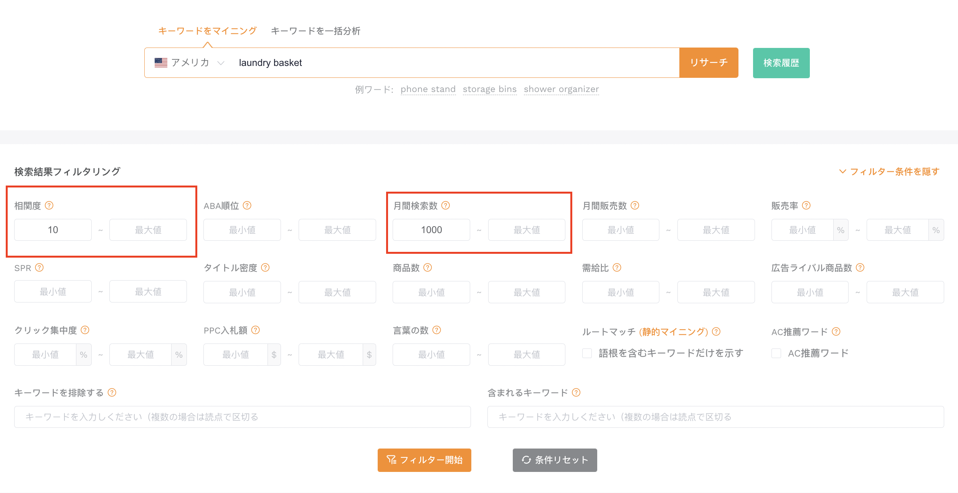This screenshot has width=958, height=493.
Task: Show help for タイトル密度
Action: (265, 268)
